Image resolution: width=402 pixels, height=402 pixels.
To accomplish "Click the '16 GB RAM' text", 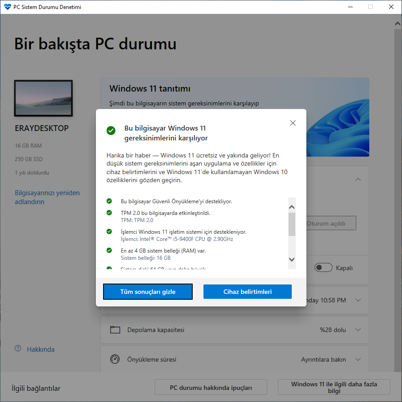I will [28, 145].
